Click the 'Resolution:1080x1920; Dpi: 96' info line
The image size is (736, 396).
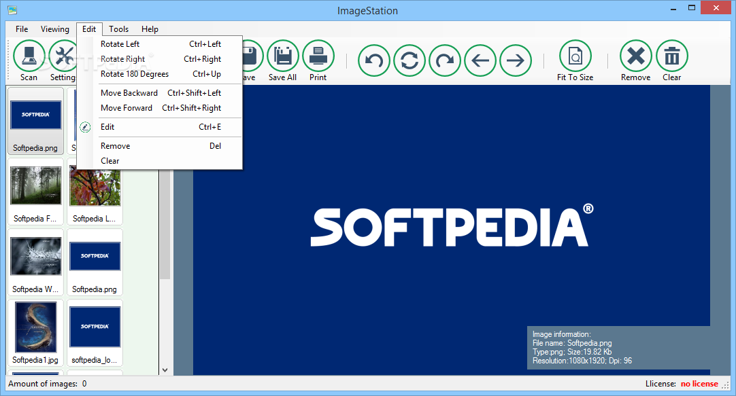click(x=582, y=361)
